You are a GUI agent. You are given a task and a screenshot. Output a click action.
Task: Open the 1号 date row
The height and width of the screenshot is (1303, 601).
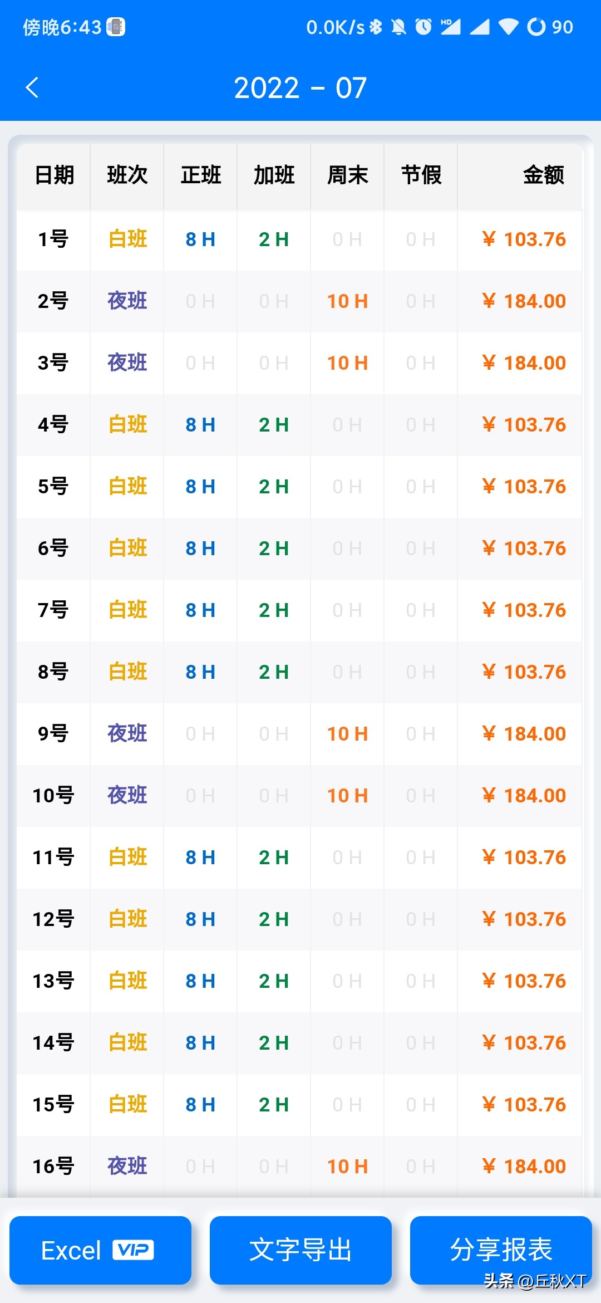coord(53,239)
